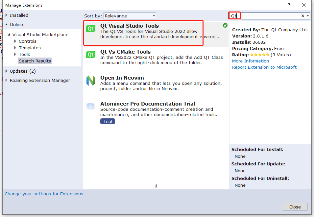The image size is (314, 217).
Task: Click the Pricing Category Free text
Action: [x=258, y=48]
